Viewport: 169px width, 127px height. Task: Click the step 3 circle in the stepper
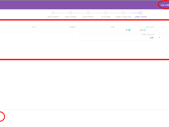coord(106,13)
